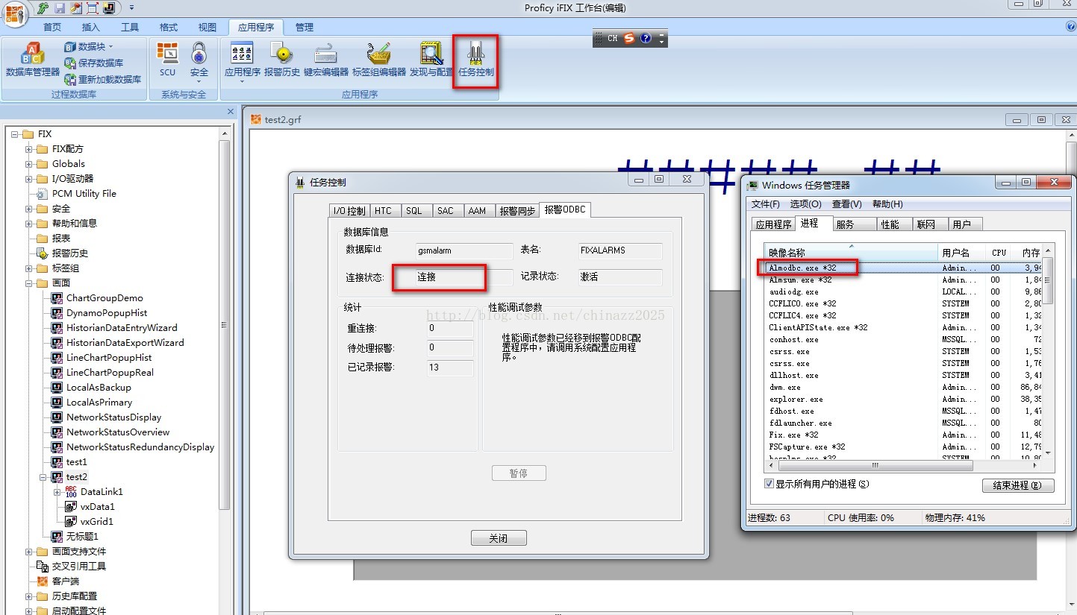
Task: Open the 安全 dropdown arrow
Action: coord(199,82)
